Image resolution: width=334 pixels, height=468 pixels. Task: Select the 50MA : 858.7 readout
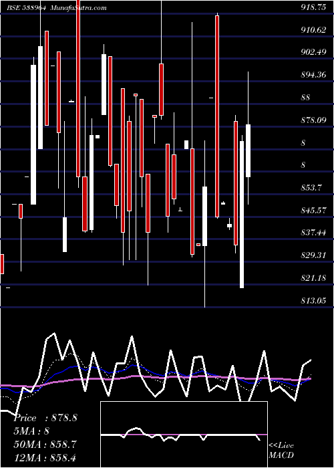click(45, 444)
